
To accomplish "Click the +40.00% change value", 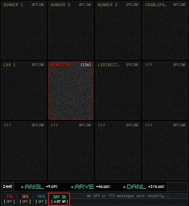I will [x=103, y=187].
